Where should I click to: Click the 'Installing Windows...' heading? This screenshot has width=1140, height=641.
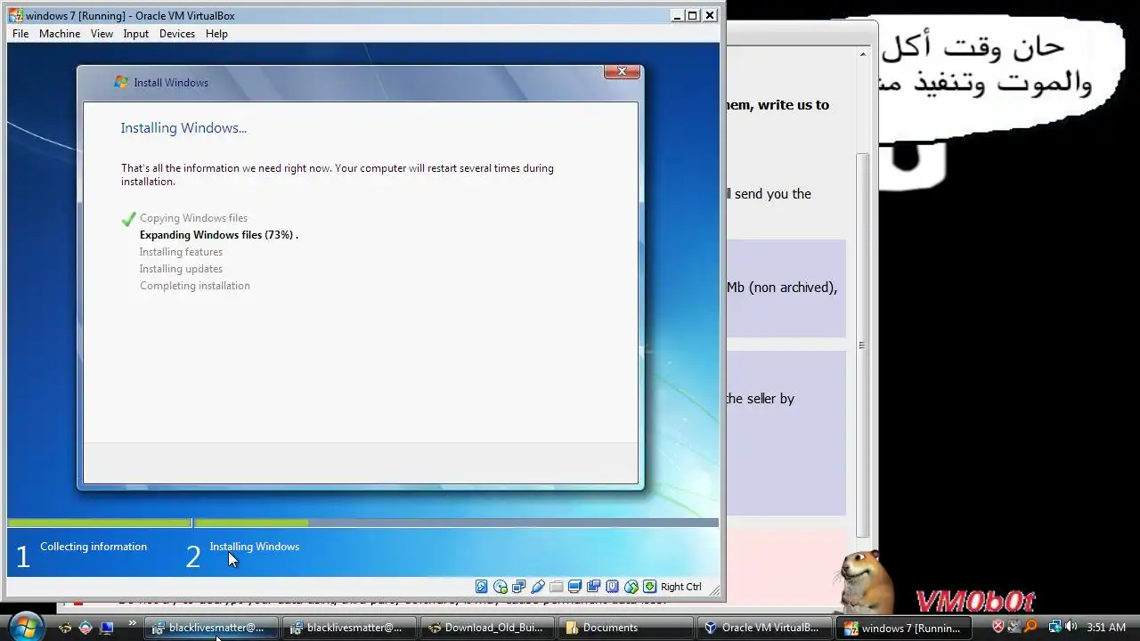point(183,128)
